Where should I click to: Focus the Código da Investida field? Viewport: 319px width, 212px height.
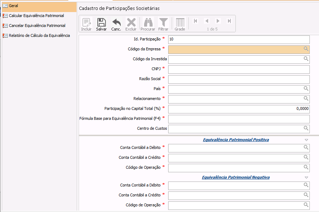[239, 60]
